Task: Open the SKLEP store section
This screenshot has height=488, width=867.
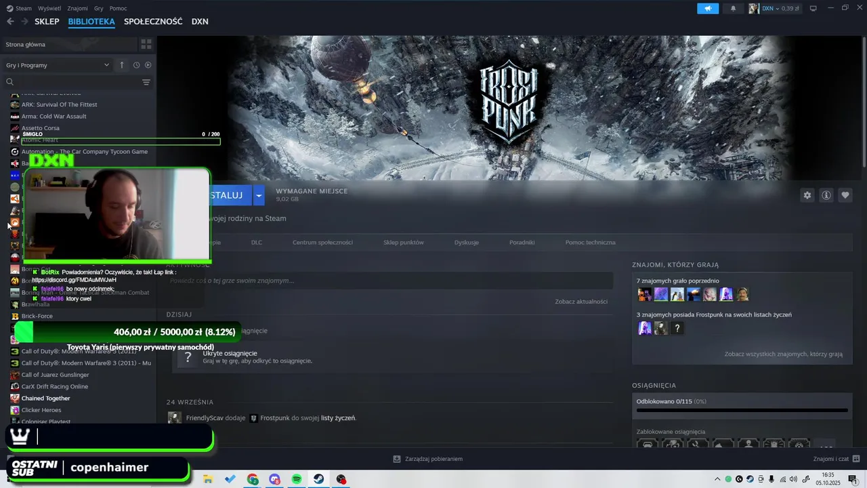Action: tap(47, 22)
